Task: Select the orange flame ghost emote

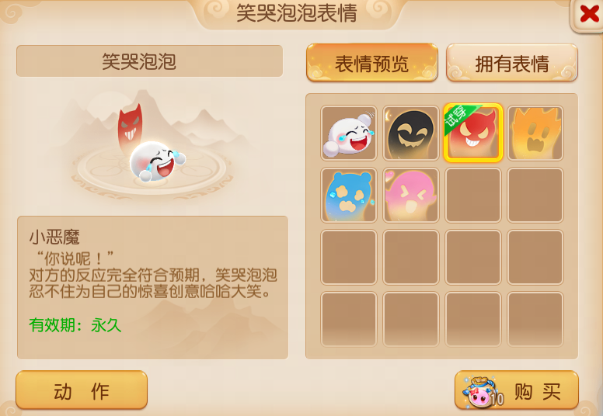Action: (x=535, y=133)
